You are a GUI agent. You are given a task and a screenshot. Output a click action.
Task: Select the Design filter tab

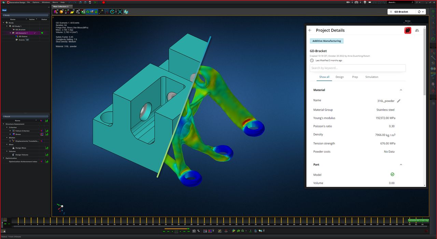click(x=339, y=77)
